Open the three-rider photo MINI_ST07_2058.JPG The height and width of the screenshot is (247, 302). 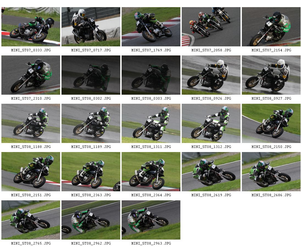pos(211,27)
